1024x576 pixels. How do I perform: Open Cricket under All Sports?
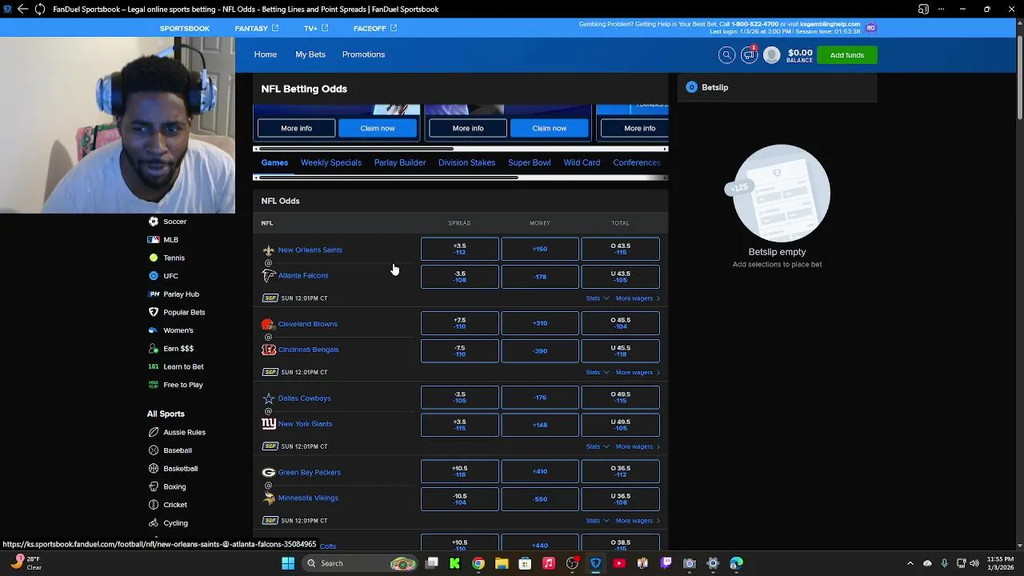click(168, 505)
